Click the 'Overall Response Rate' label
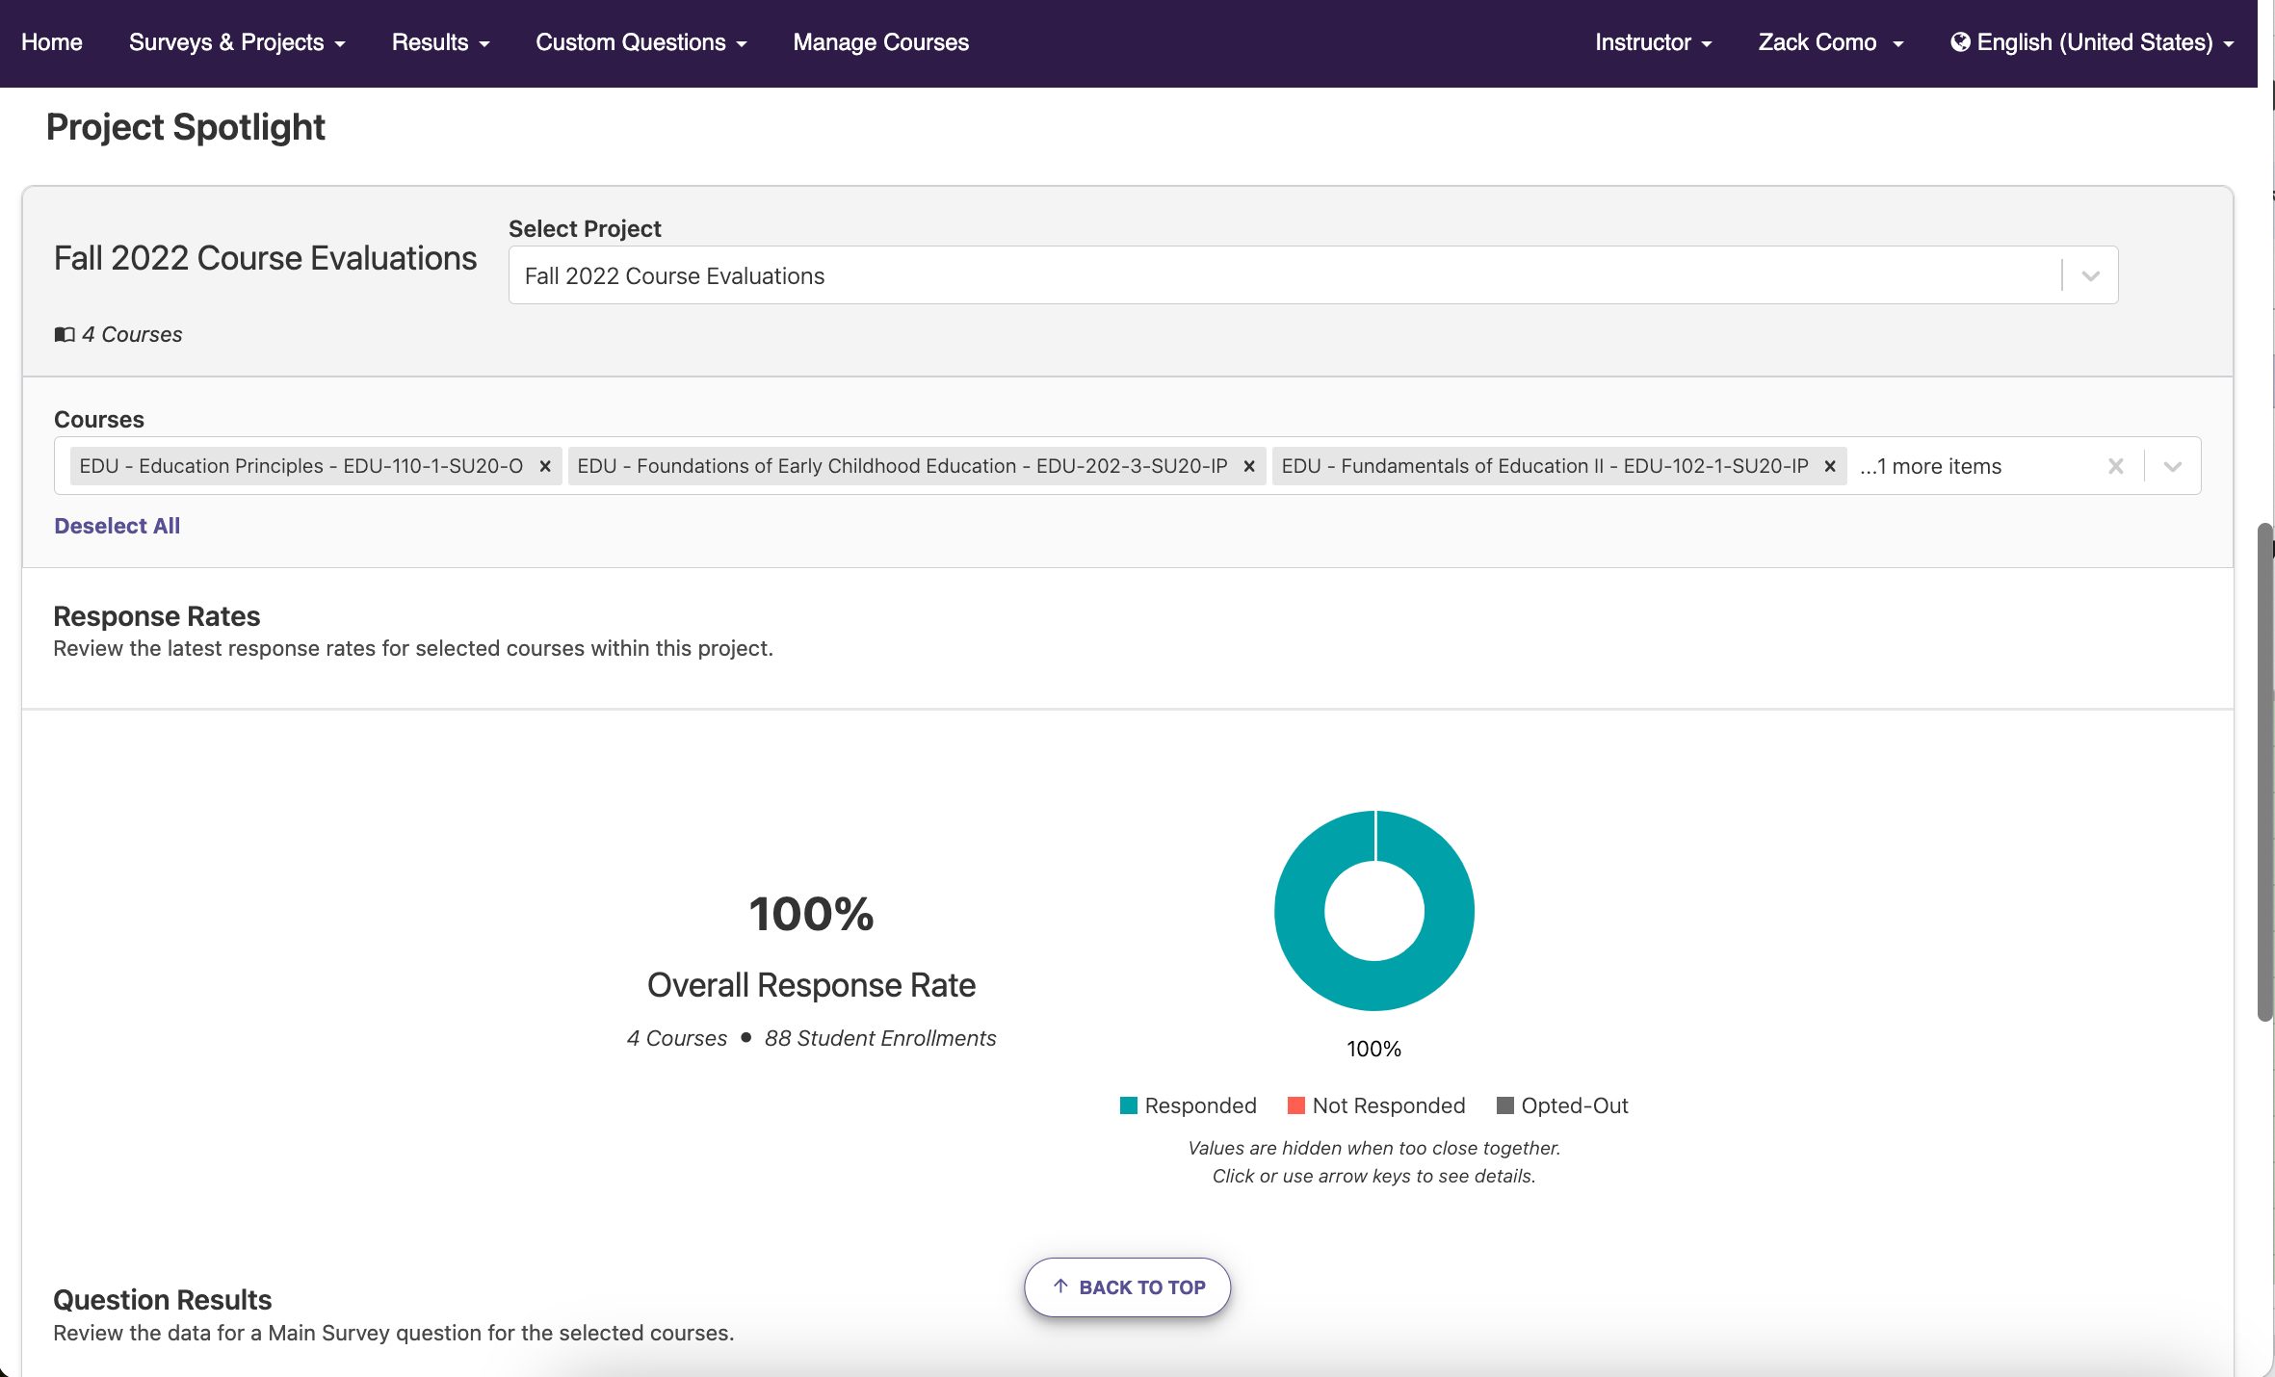The height and width of the screenshot is (1377, 2275). [811, 985]
